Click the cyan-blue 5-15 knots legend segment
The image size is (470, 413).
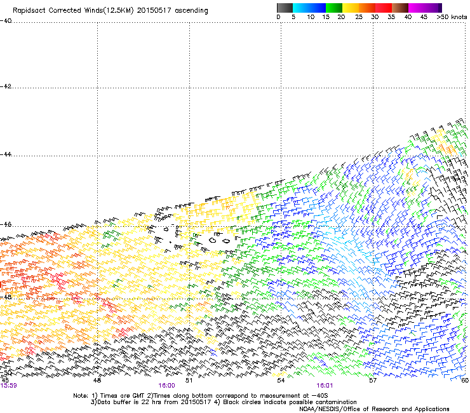point(309,8)
